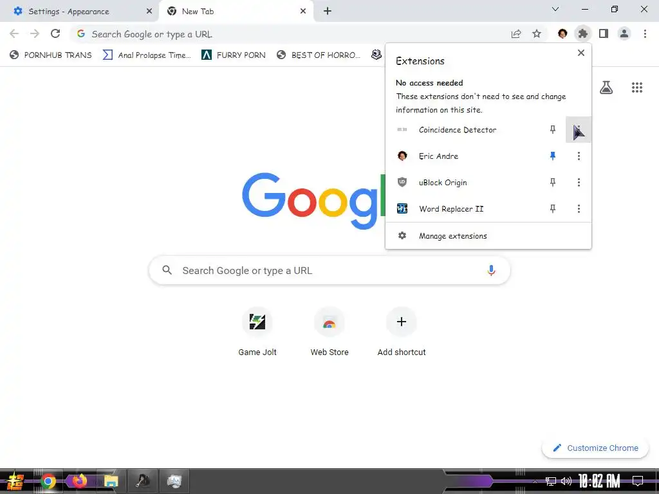Pin the Word Replacer II extension
This screenshot has width=659, height=494.
[x=553, y=208]
